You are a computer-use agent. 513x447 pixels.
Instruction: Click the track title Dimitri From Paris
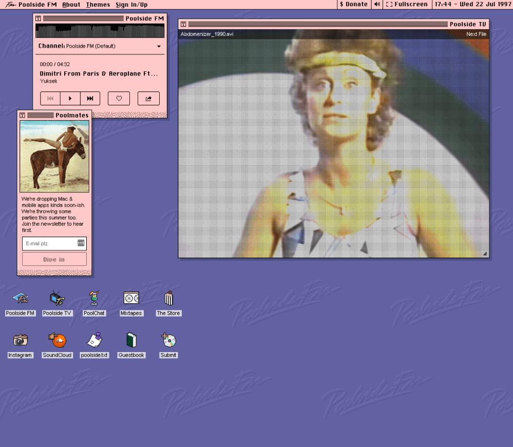[x=99, y=73]
